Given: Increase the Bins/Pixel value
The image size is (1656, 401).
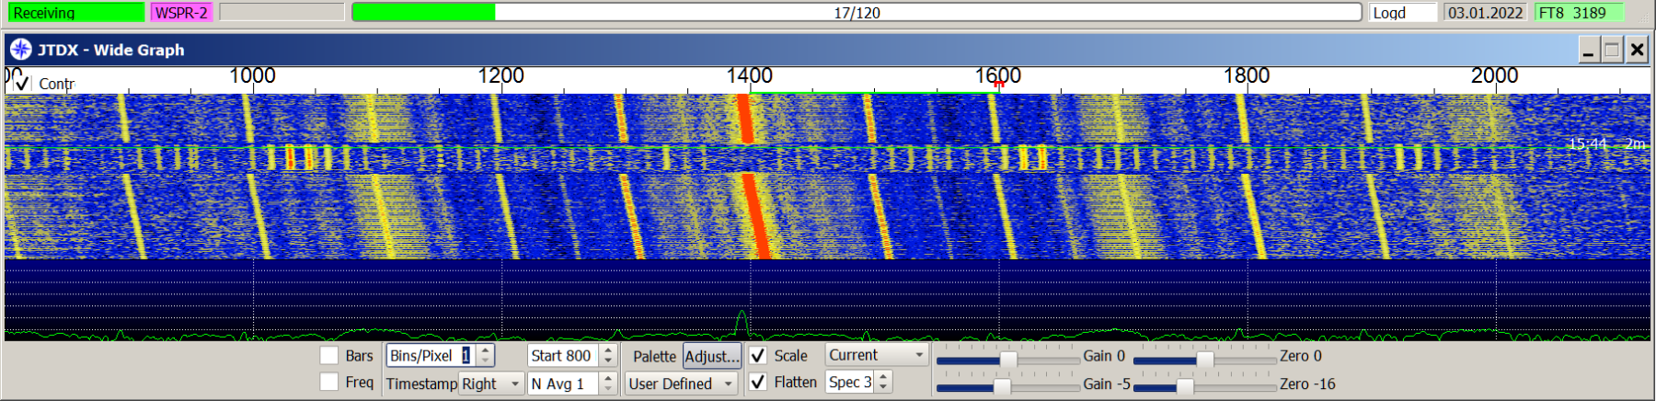Looking at the screenshot, I should (x=486, y=350).
